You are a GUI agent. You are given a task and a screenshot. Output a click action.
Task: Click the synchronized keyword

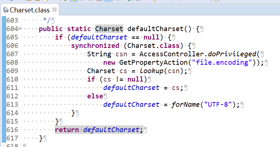pos(95,46)
